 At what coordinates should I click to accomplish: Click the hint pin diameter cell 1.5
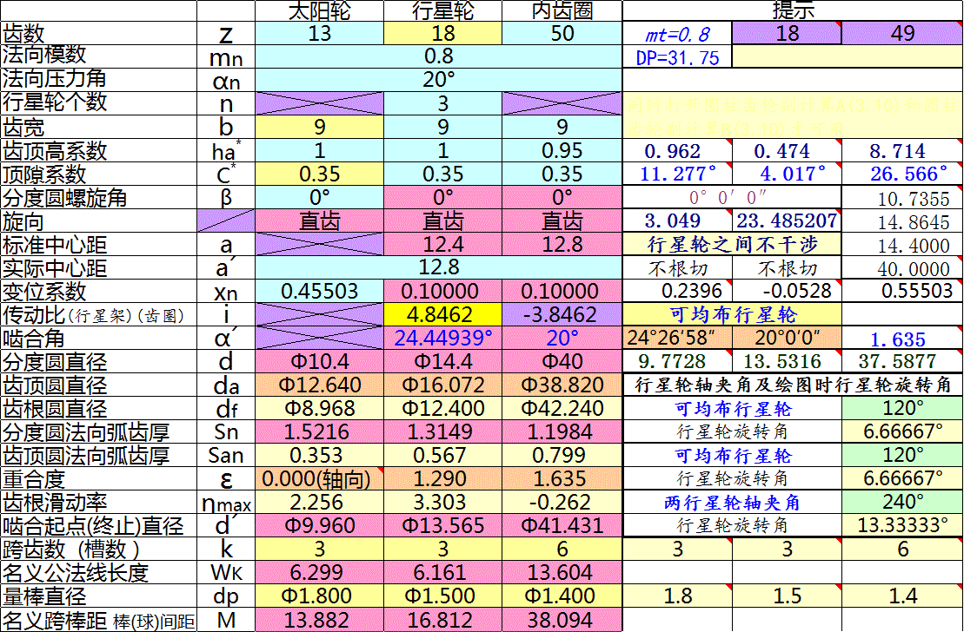787,596
